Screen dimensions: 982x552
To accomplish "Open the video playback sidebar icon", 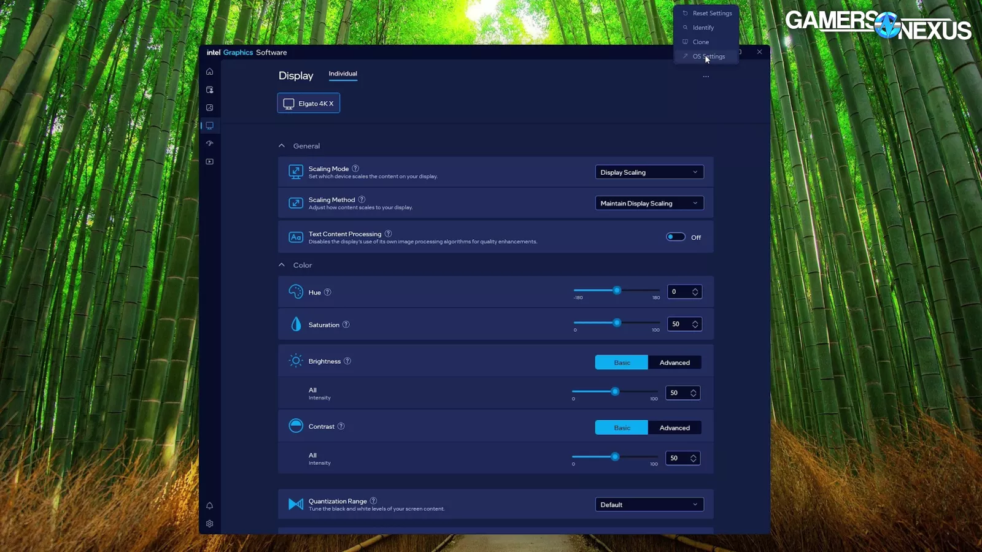I will tap(209, 162).
